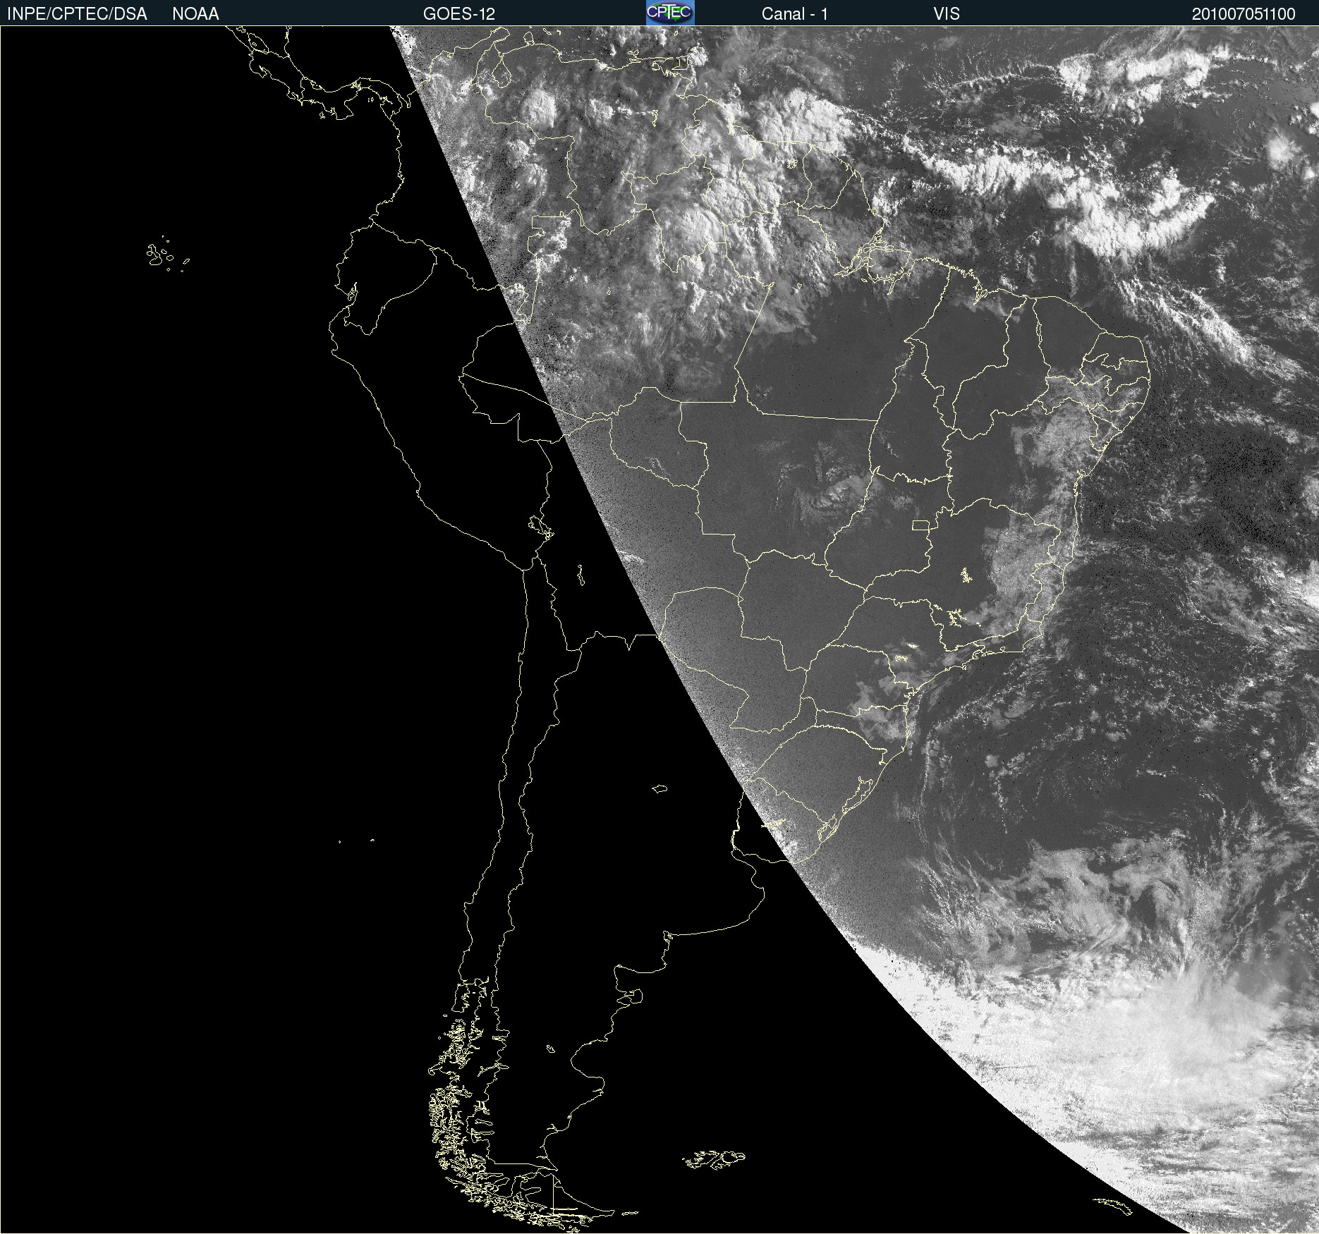
Task: Click the INPE/CPTEC/DSA label
Action: (77, 14)
